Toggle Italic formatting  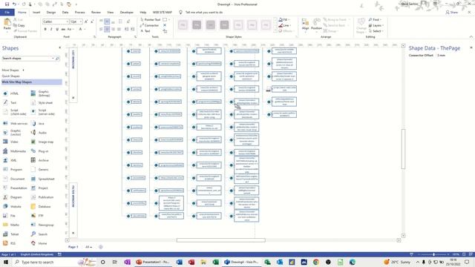[x=51, y=30]
